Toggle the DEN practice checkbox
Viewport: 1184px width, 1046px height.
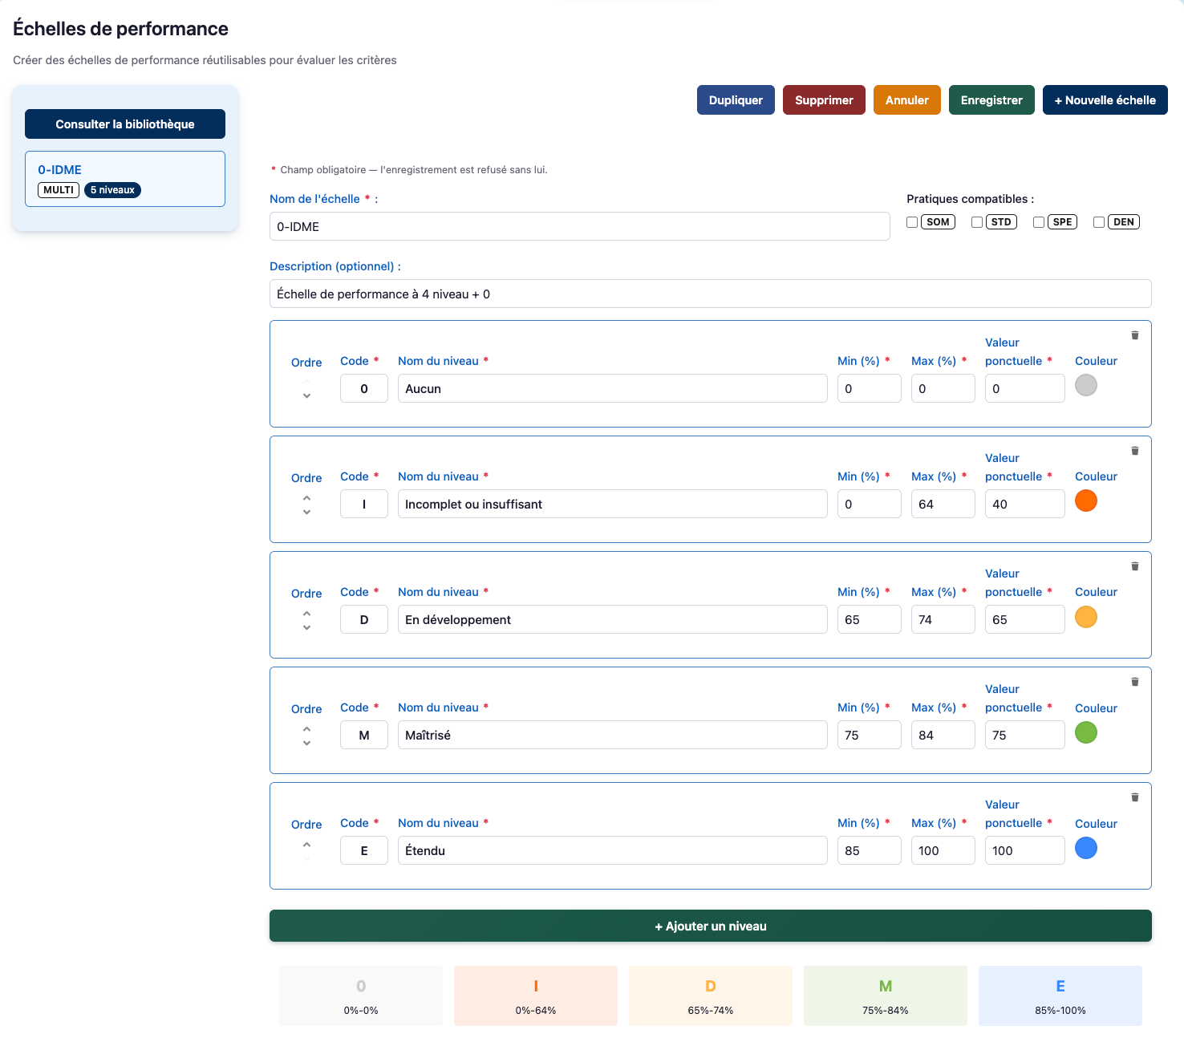1099,222
